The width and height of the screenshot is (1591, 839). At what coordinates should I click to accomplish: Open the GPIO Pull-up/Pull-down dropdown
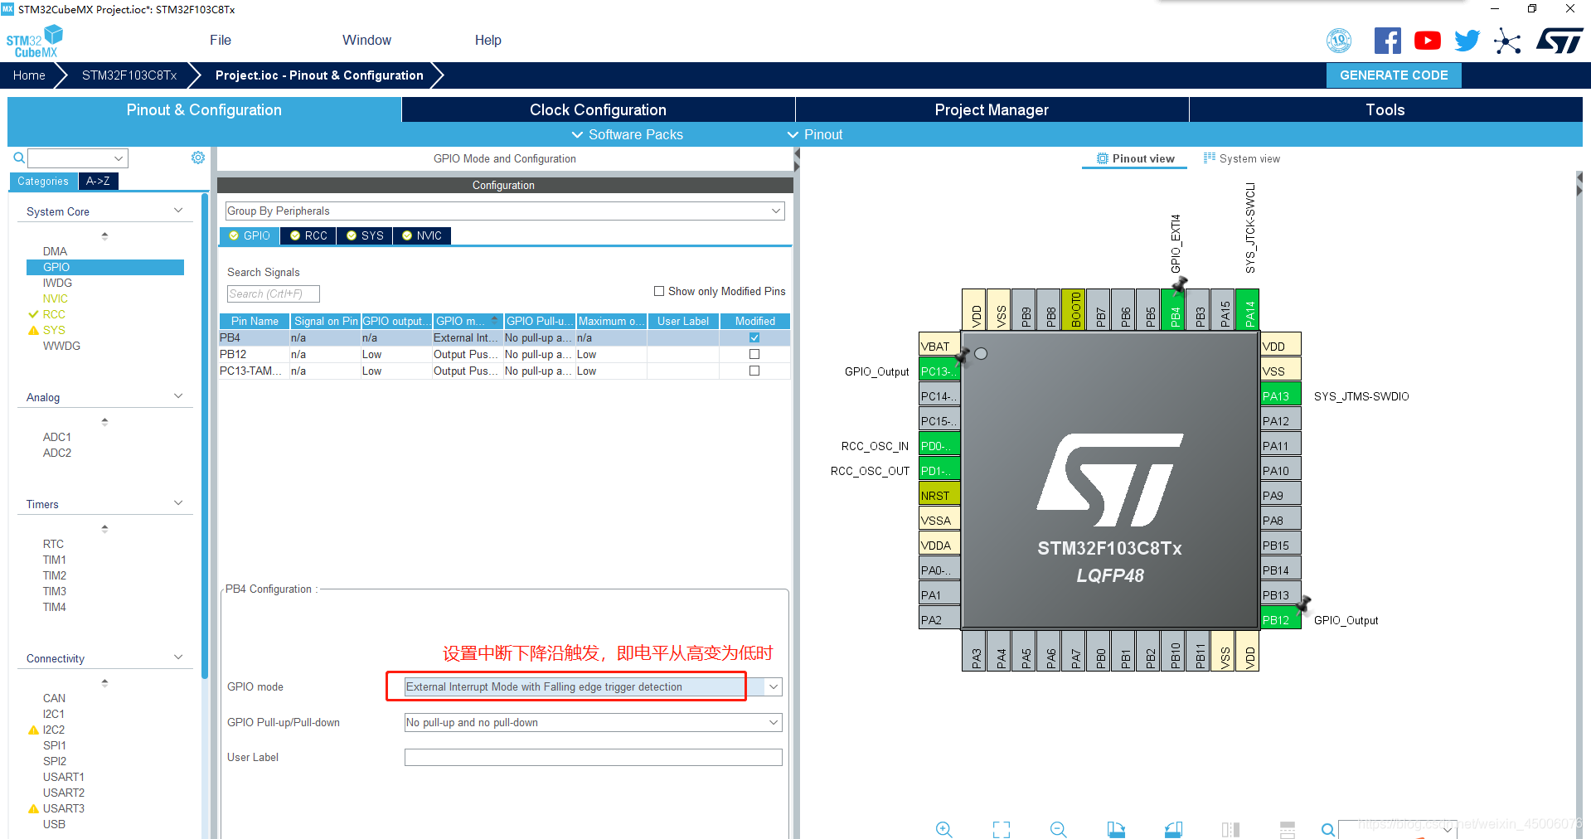[774, 722]
